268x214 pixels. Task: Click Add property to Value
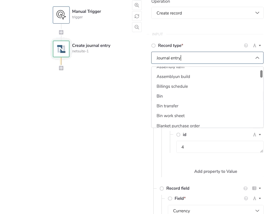click(x=216, y=171)
